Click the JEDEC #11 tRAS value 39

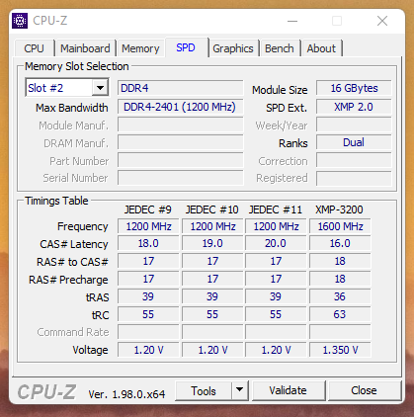[276, 296]
